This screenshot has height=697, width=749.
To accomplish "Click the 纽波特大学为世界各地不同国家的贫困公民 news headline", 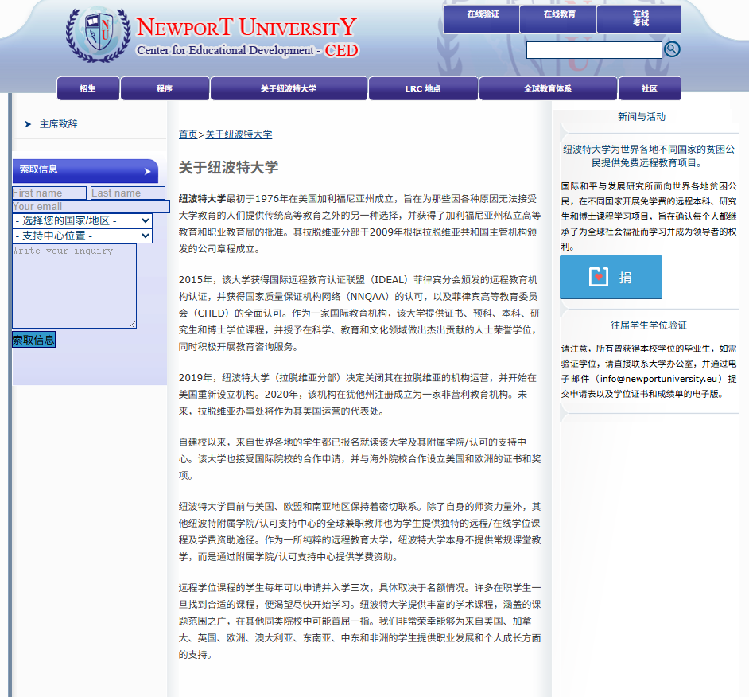I will coord(649,156).
